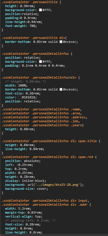Click the commented "/* padding-left: 0.2rem; */" line
The image size is (108, 236).
(30, 220)
